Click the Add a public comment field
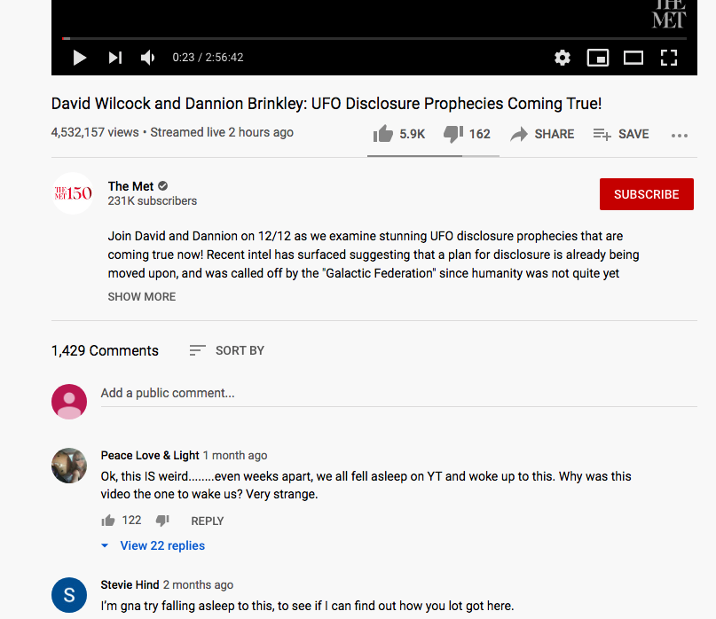The image size is (716, 619). click(x=398, y=393)
